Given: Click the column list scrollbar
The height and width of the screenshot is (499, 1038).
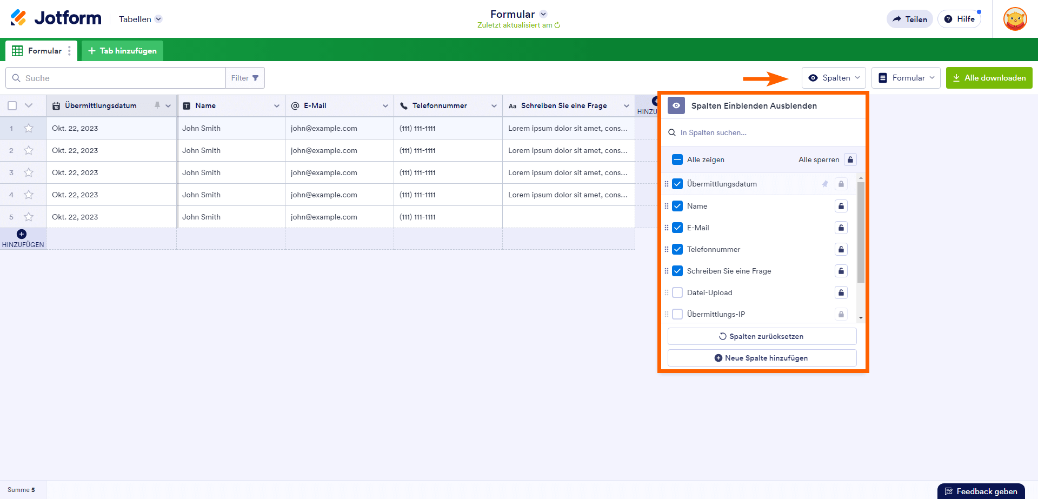Looking at the screenshot, I should point(861,232).
